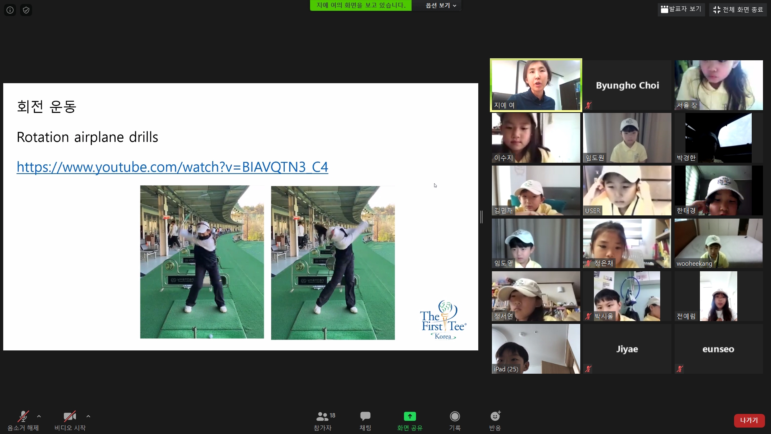This screenshot has height=434, width=771.
Task: Select the wooheekang participant tile
Action: click(x=718, y=243)
